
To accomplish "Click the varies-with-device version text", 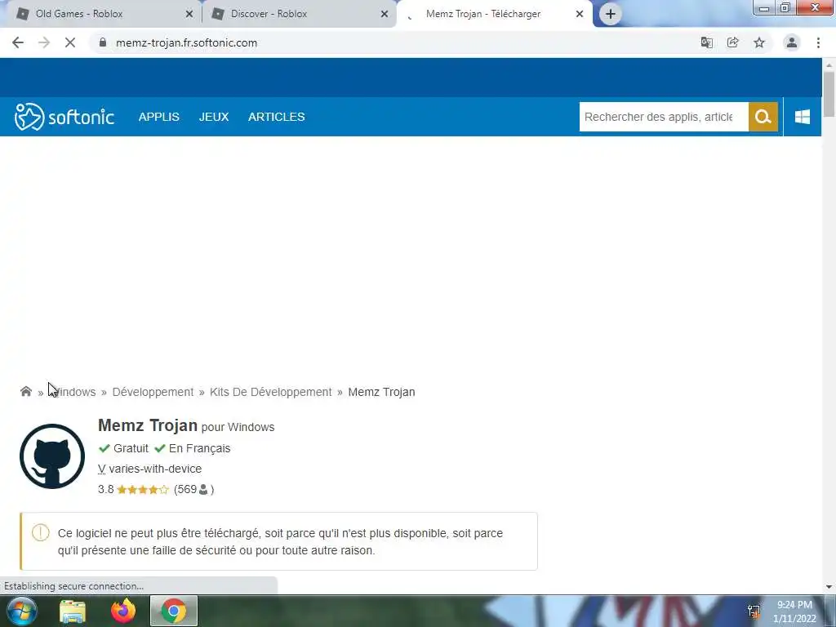I will pos(155,469).
